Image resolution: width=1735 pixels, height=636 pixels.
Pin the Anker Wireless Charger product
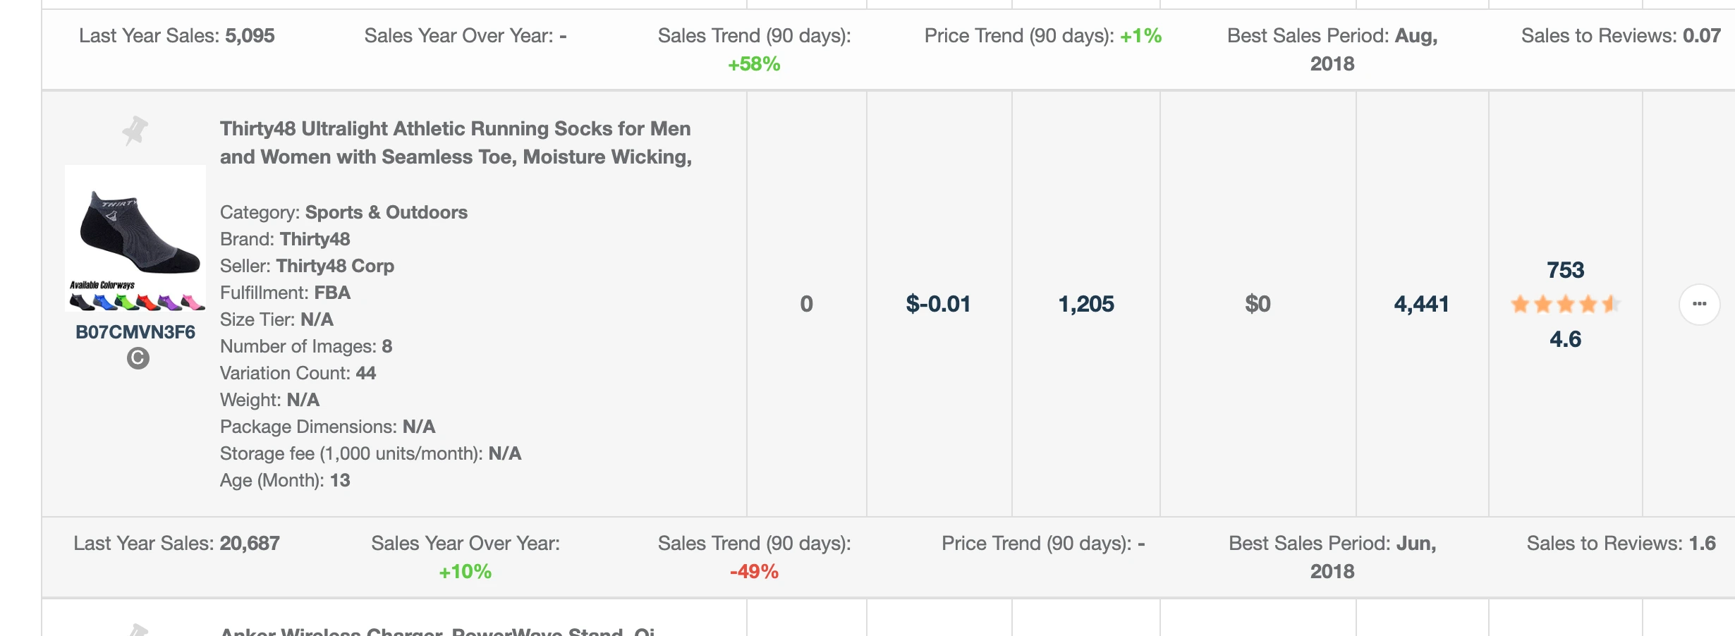(x=138, y=630)
